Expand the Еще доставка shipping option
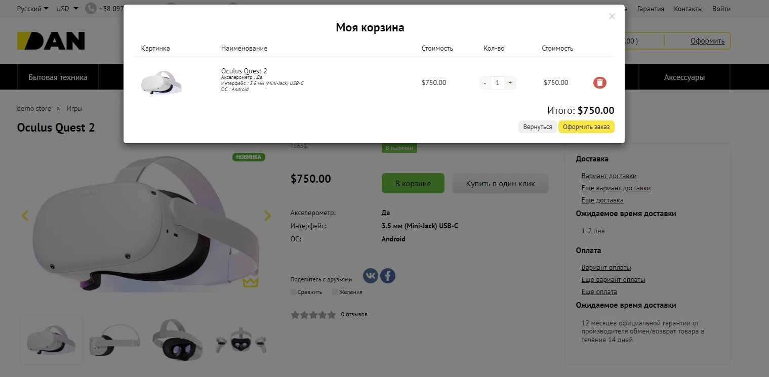 coord(602,200)
